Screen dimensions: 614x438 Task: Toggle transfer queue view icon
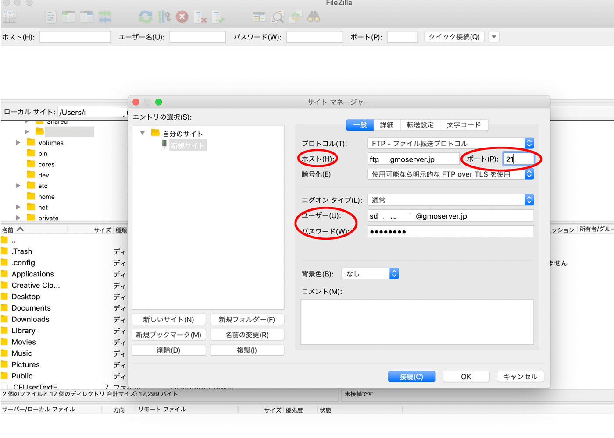tap(105, 17)
